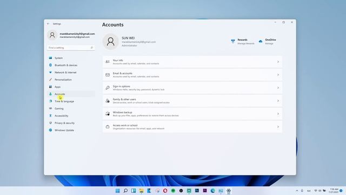Open Family & other users
346x195 pixels.
click(192, 101)
